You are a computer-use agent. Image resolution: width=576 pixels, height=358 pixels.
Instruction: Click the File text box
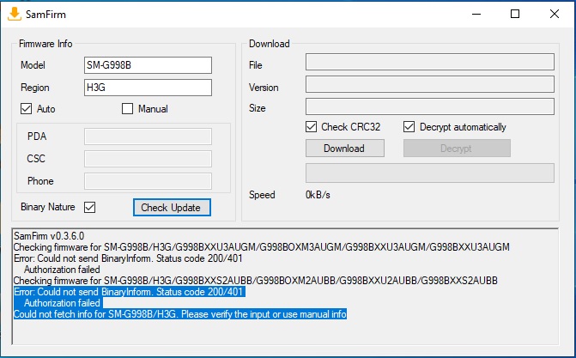click(430, 62)
